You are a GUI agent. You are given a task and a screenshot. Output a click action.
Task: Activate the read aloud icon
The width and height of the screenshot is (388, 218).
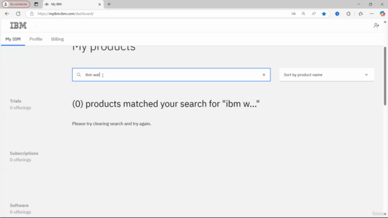click(313, 13)
